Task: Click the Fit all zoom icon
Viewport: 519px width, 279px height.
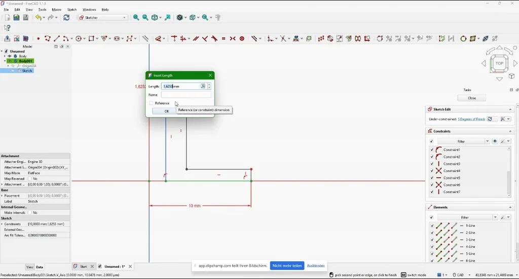Action: (x=136, y=18)
